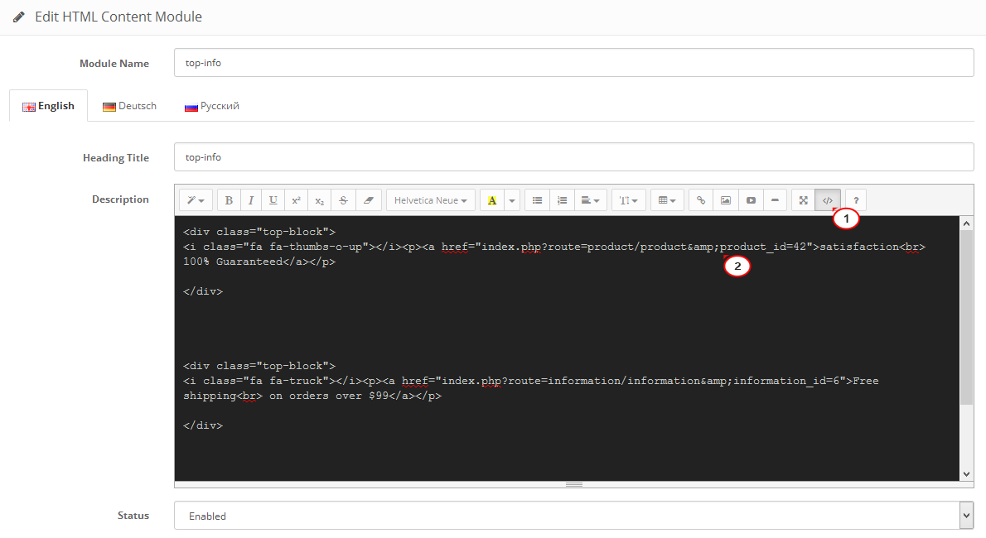Switch to the Русский language tab

211,105
